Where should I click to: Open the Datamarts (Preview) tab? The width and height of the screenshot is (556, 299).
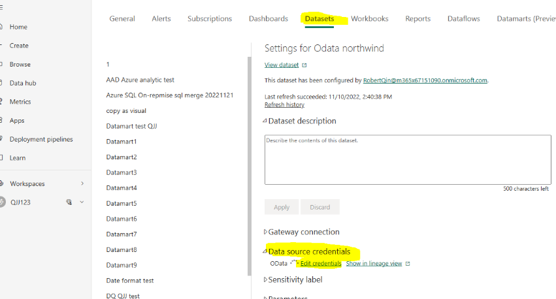[x=526, y=19]
